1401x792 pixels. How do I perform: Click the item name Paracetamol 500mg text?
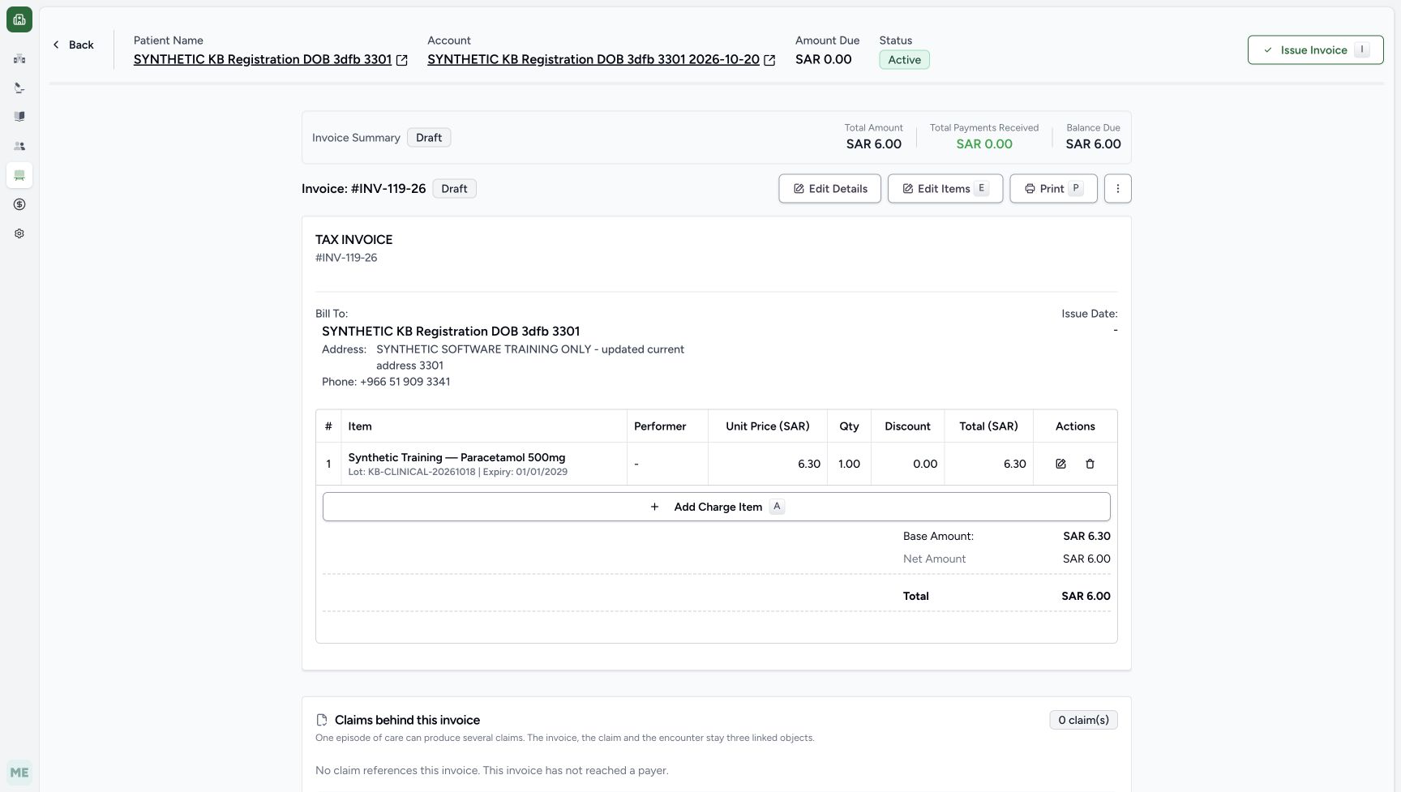click(x=456, y=457)
